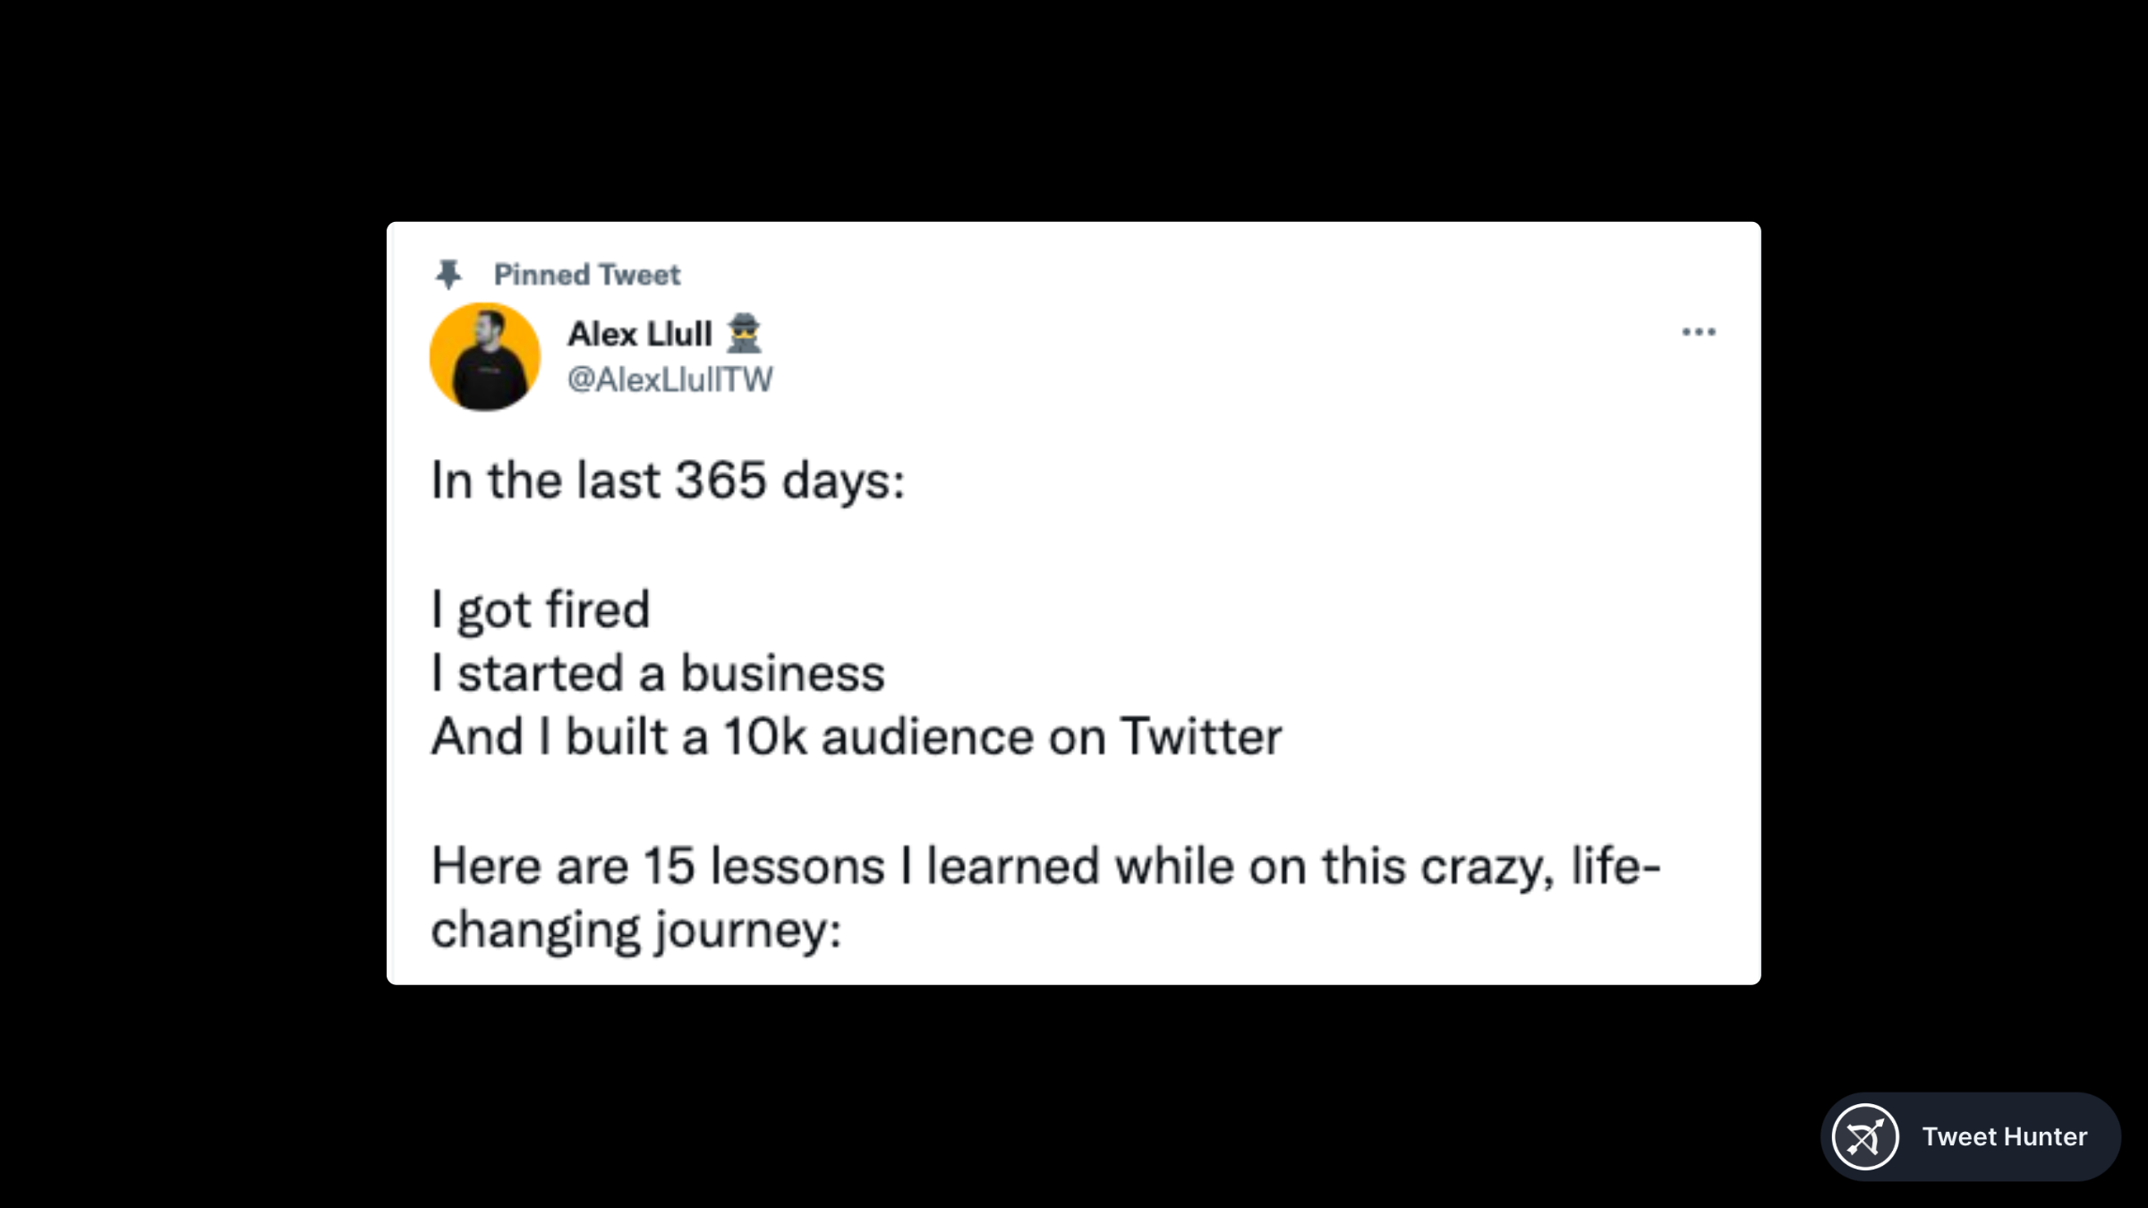This screenshot has height=1208, width=2148.
Task: Open the Alex Llull display name
Action: (640, 334)
